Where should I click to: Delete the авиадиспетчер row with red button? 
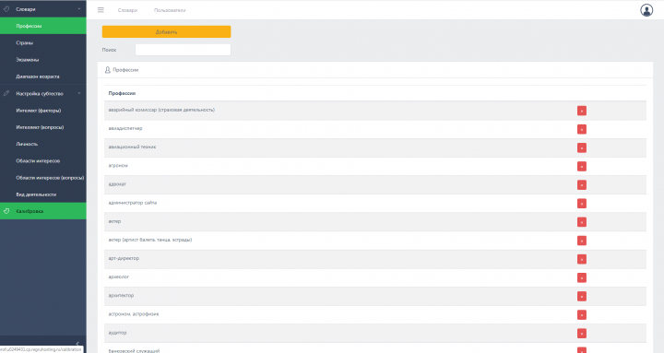pyautogui.click(x=581, y=130)
